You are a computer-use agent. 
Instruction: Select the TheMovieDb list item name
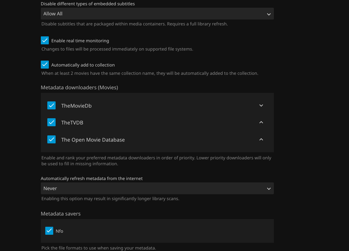point(76,106)
